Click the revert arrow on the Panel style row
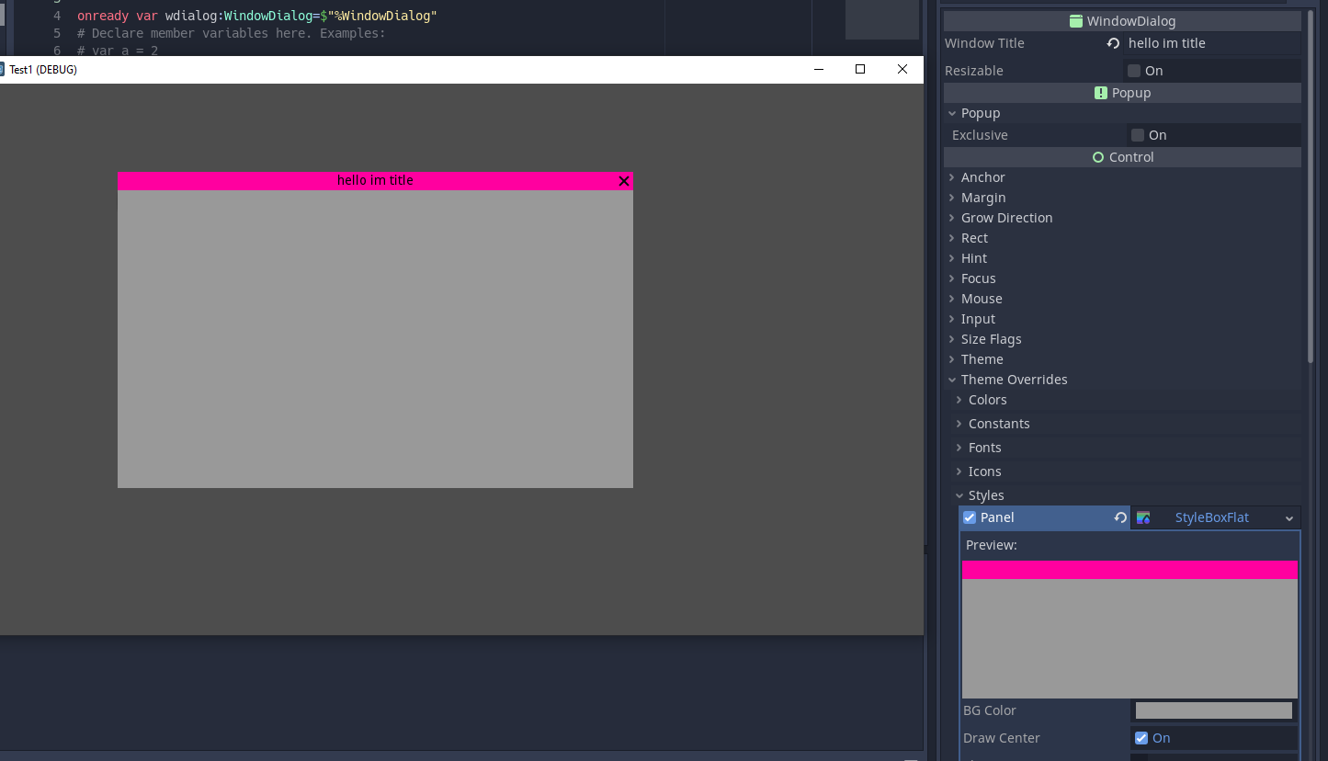Viewport: 1328px width, 761px height. [x=1120, y=517]
